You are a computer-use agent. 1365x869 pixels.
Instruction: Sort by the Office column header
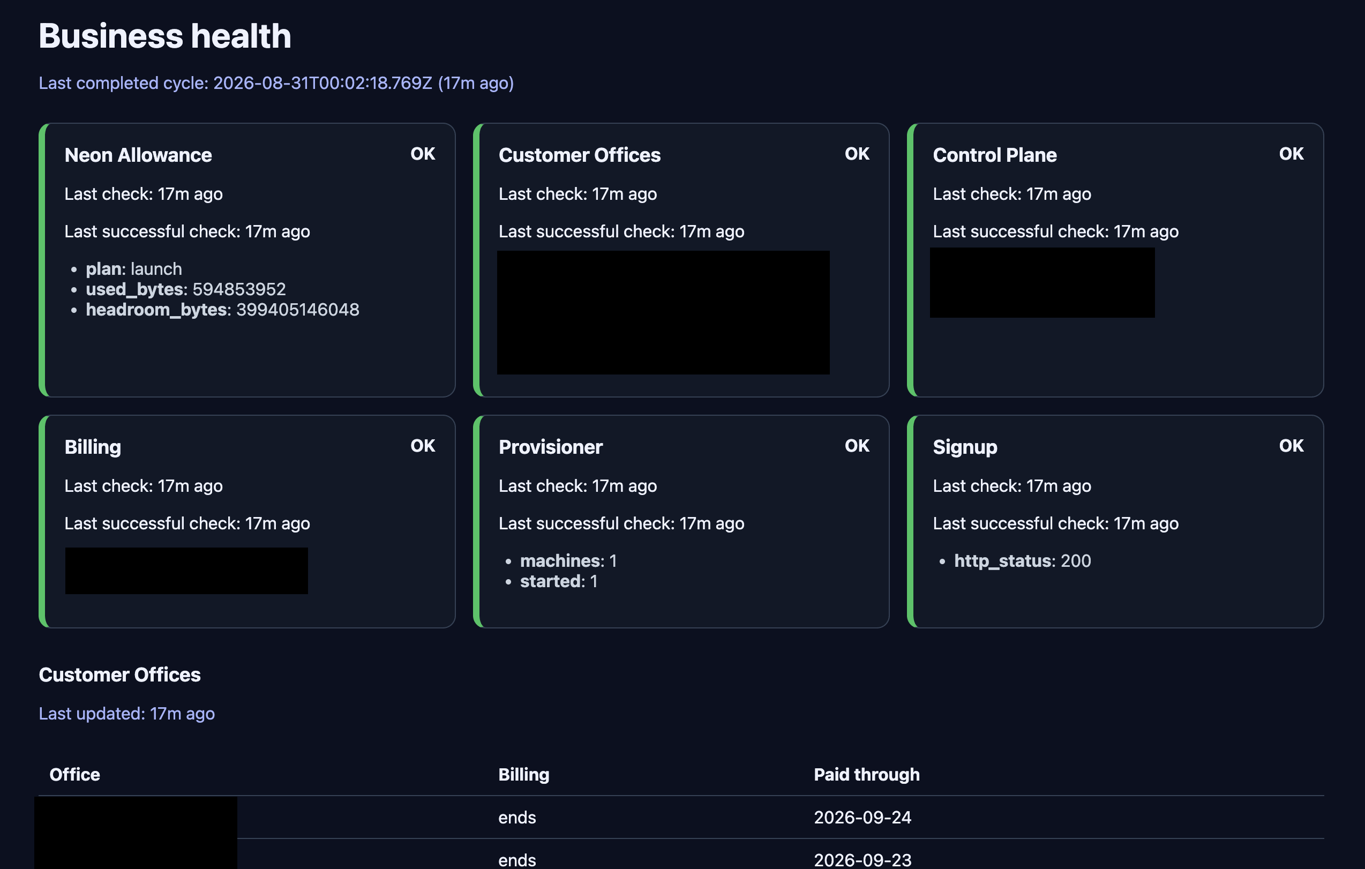(x=75, y=774)
